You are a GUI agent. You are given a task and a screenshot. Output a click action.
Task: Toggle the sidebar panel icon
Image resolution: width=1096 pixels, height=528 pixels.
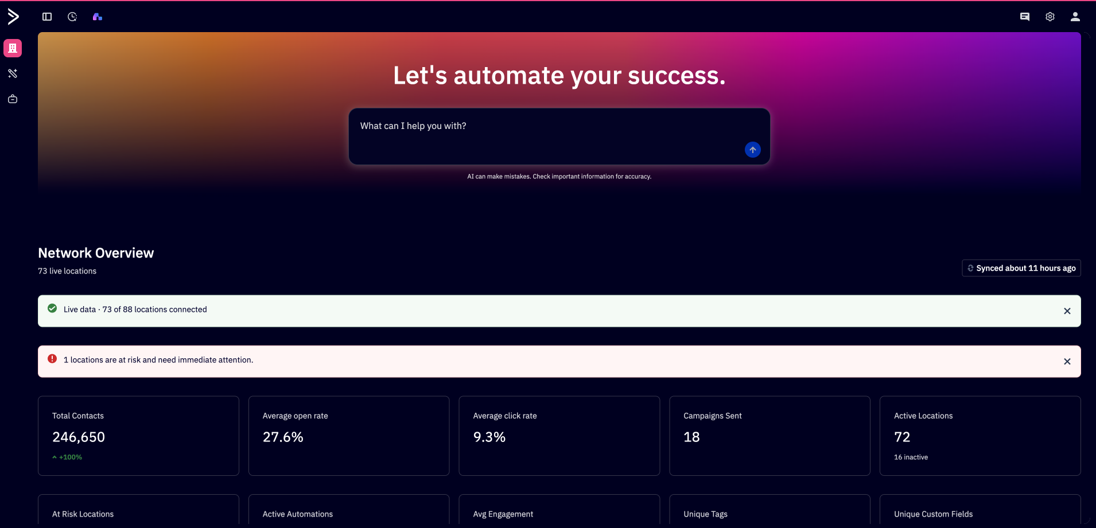click(x=47, y=17)
